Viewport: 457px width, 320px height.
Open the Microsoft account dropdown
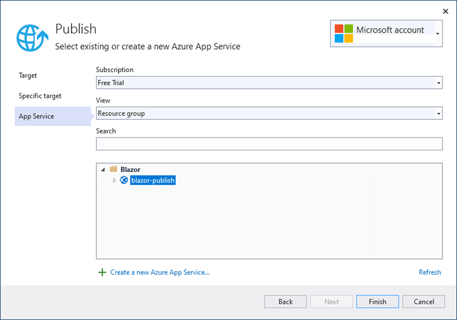[x=437, y=34]
